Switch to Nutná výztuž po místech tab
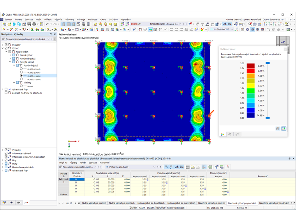 tap(94, 203)
